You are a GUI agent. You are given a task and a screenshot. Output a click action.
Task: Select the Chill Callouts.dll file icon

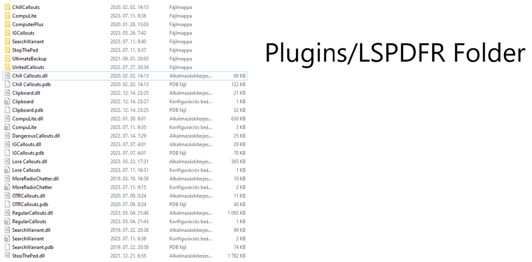coord(7,76)
